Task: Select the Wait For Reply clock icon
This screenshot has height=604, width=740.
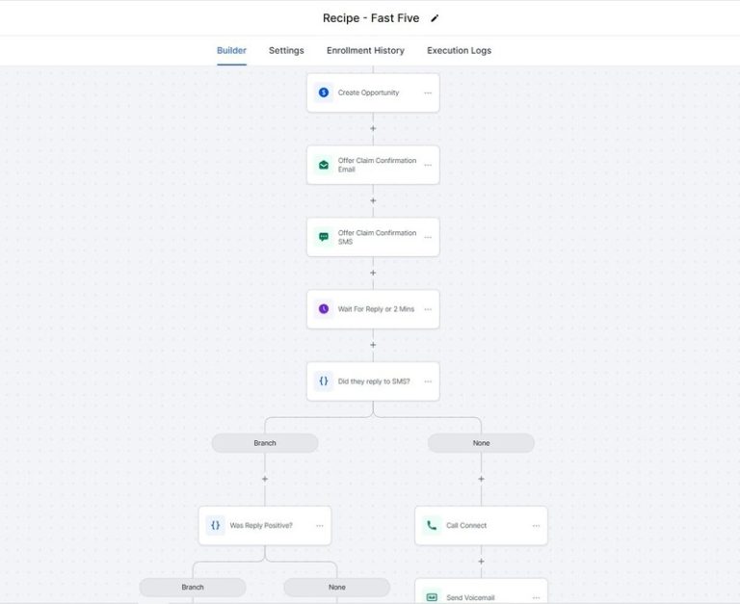Action: click(324, 309)
